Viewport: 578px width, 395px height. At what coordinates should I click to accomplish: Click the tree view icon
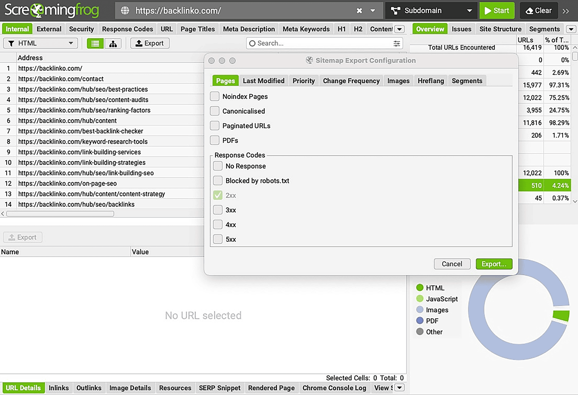pos(113,43)
